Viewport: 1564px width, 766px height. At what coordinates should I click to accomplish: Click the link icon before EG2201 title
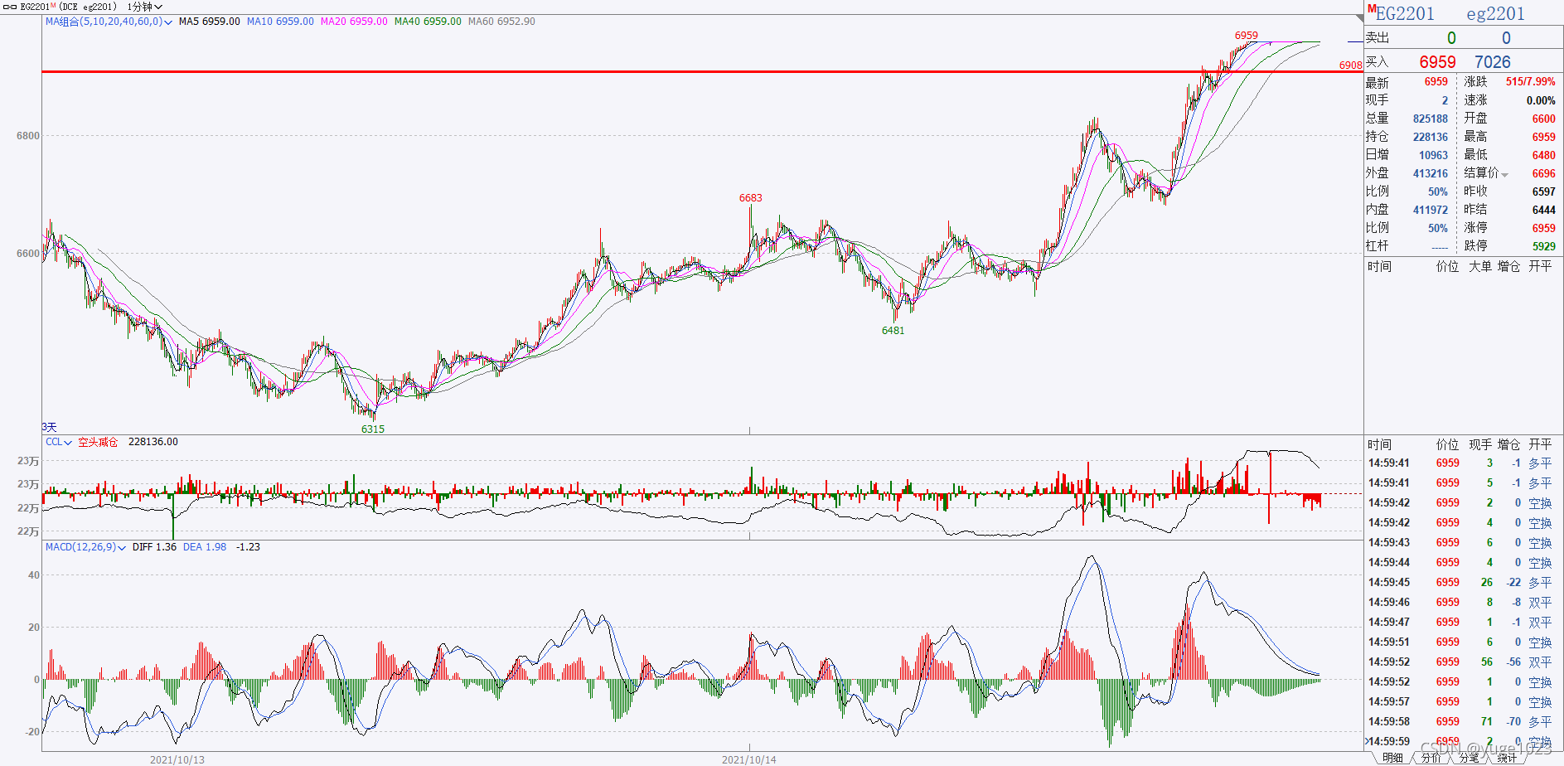point(10,7)
